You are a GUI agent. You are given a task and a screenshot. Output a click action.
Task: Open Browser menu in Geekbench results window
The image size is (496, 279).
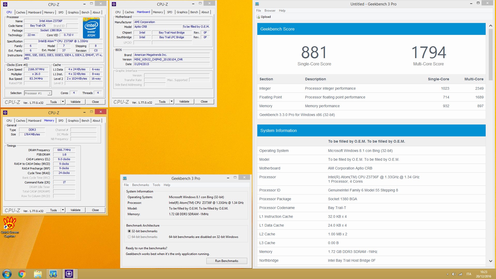pyautogui.click(x=270, y=11)
